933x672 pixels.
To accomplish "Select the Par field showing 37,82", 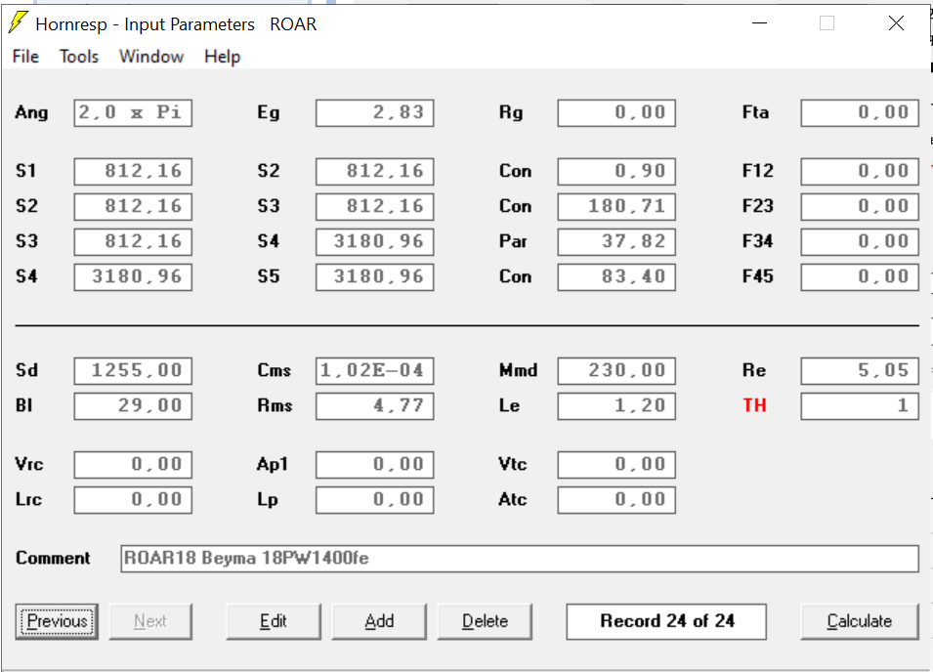I will click(x=616, y=241).
